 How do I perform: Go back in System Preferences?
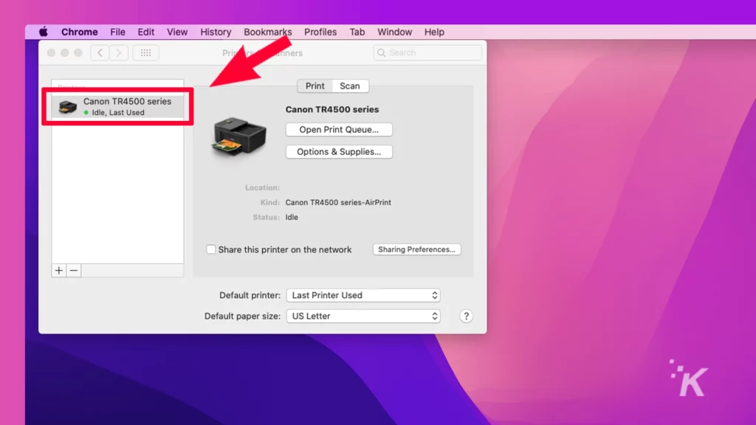click(100, 52)
